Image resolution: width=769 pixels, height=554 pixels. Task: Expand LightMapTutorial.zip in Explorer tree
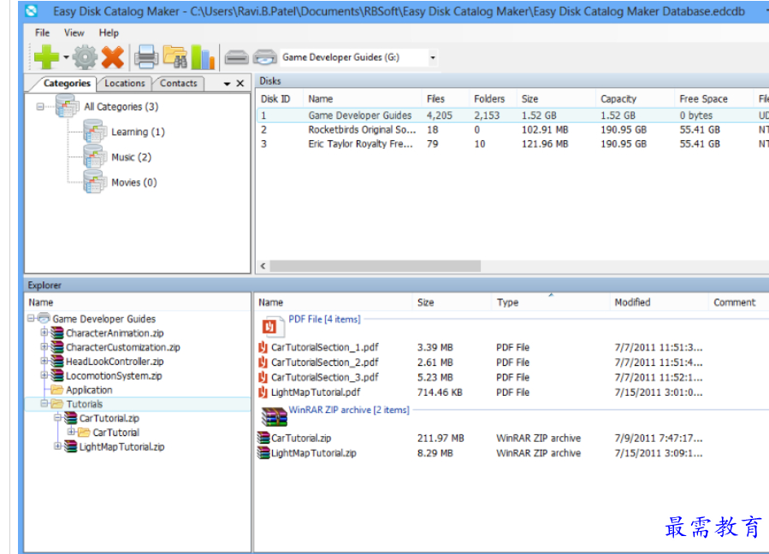(x=57, y=446)
